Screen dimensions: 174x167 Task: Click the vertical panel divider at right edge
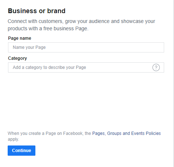[x=173, y=83]
